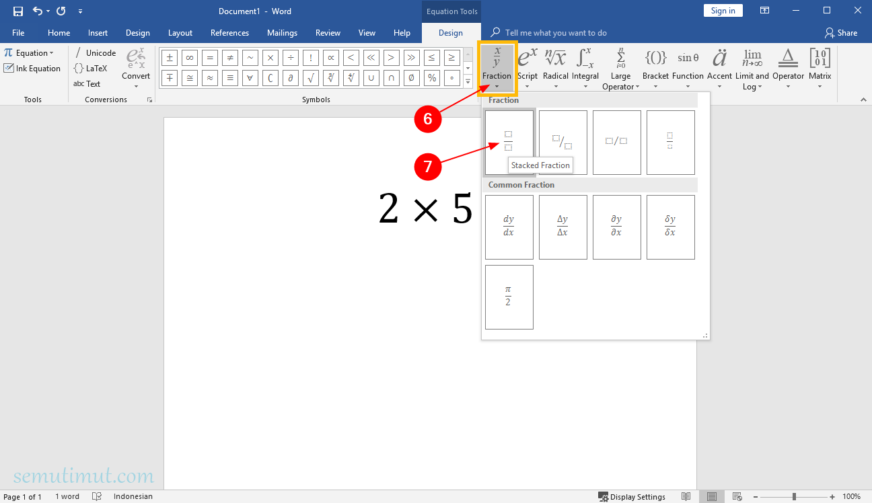Insert an Integral structure
This screenshot has width=872, height=503.
tap(585, 64)
